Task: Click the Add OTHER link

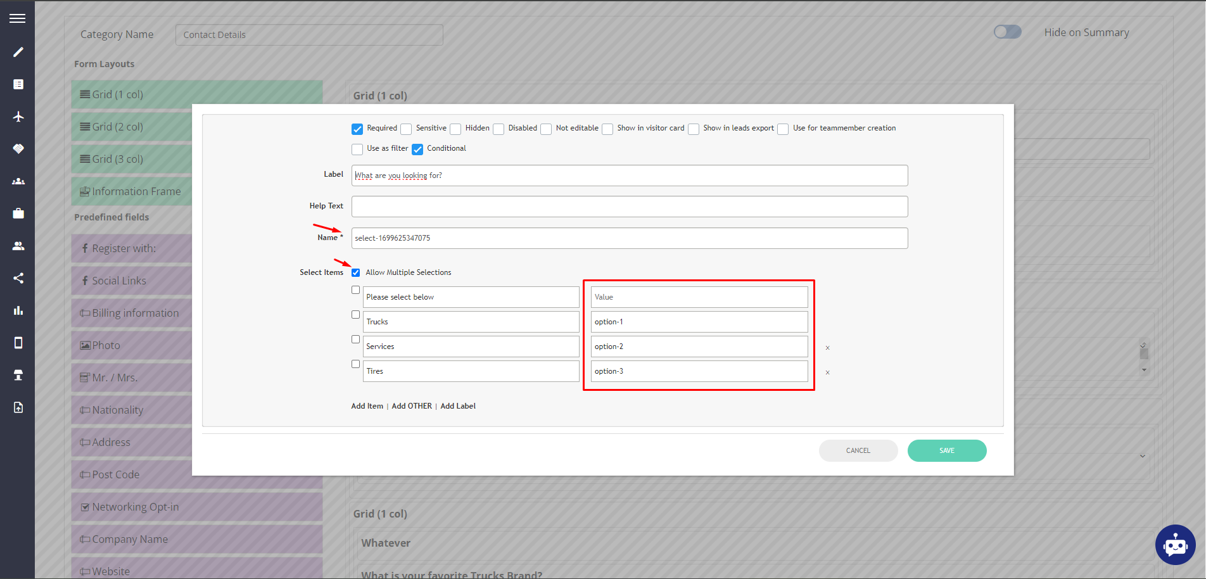Action: [411, 405]
